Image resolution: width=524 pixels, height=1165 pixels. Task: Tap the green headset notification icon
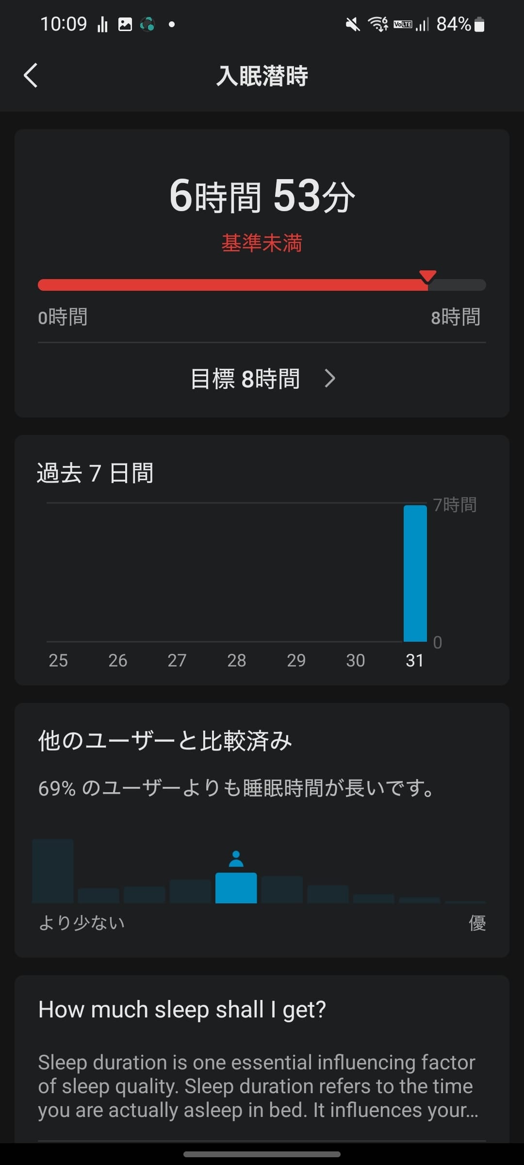pyautogui.click(x=147, y=24)
